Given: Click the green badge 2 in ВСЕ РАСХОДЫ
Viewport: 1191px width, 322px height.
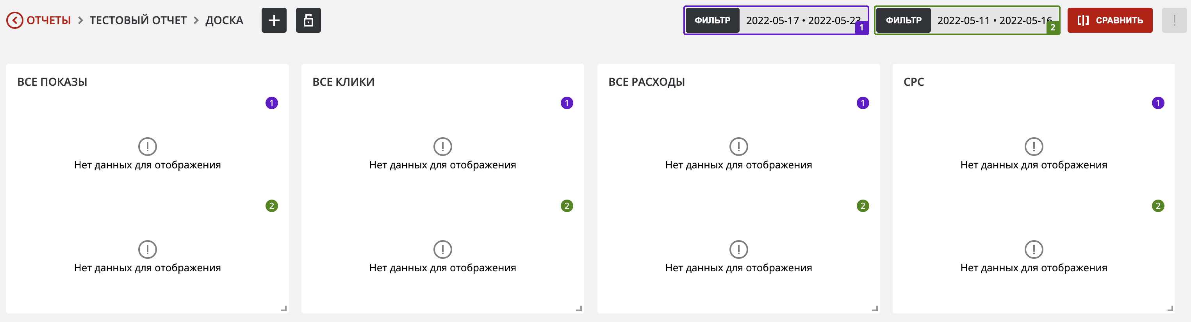Looking at the screenshot, I should click(x=863, y=206).
